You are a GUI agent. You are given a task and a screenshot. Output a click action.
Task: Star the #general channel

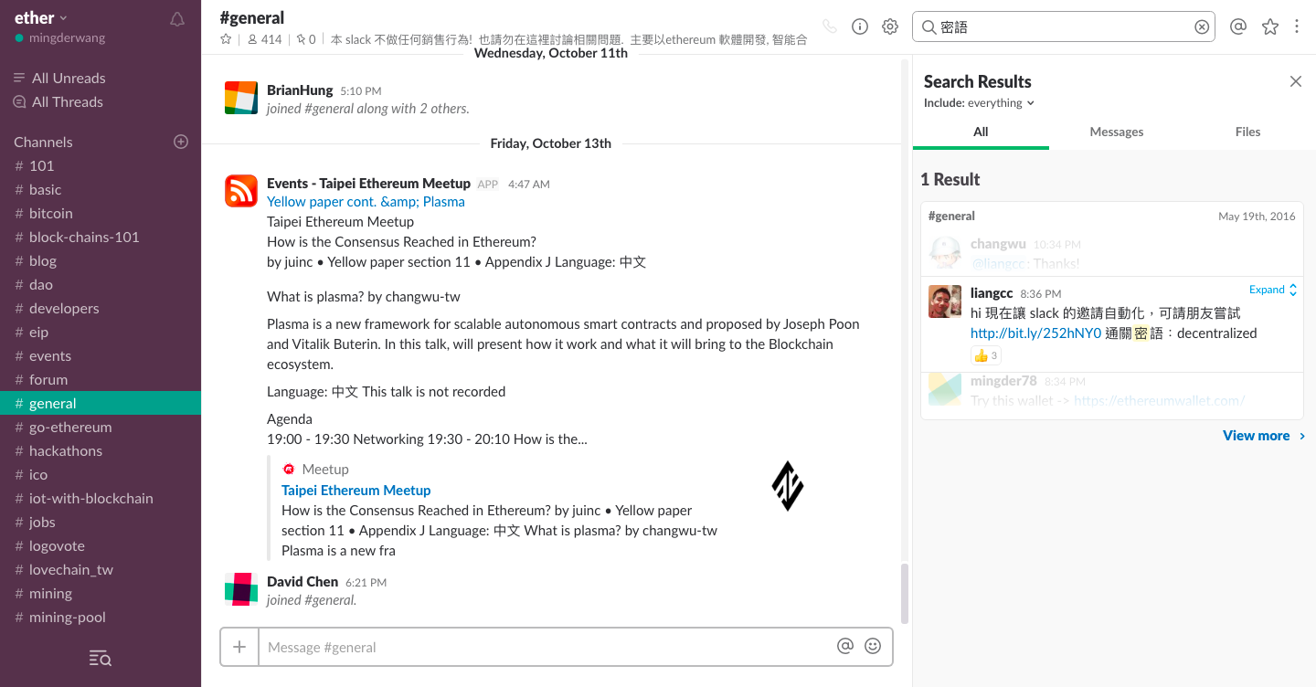coord(226,39)
